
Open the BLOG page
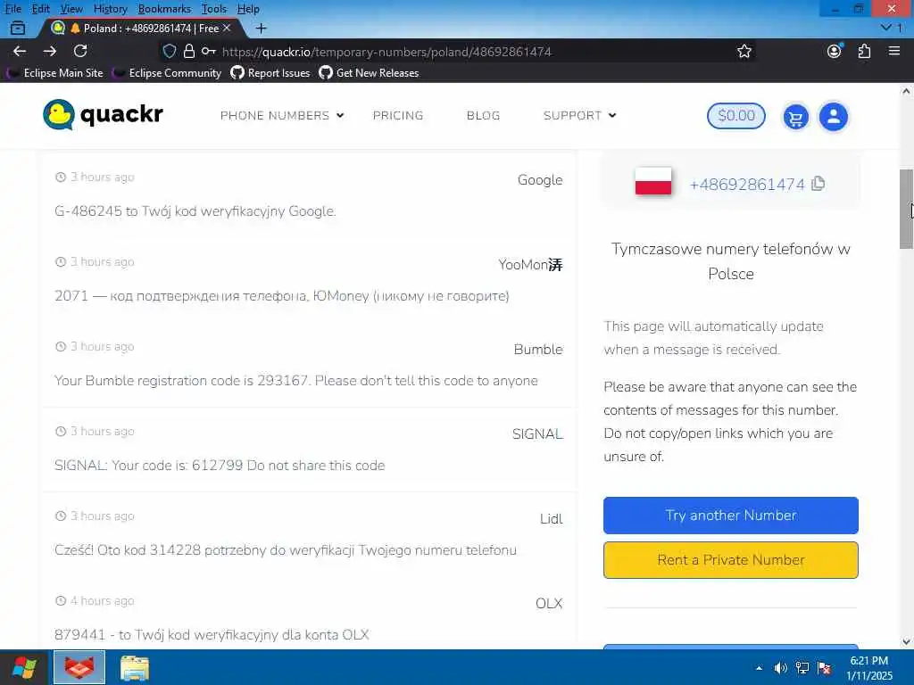483,115
